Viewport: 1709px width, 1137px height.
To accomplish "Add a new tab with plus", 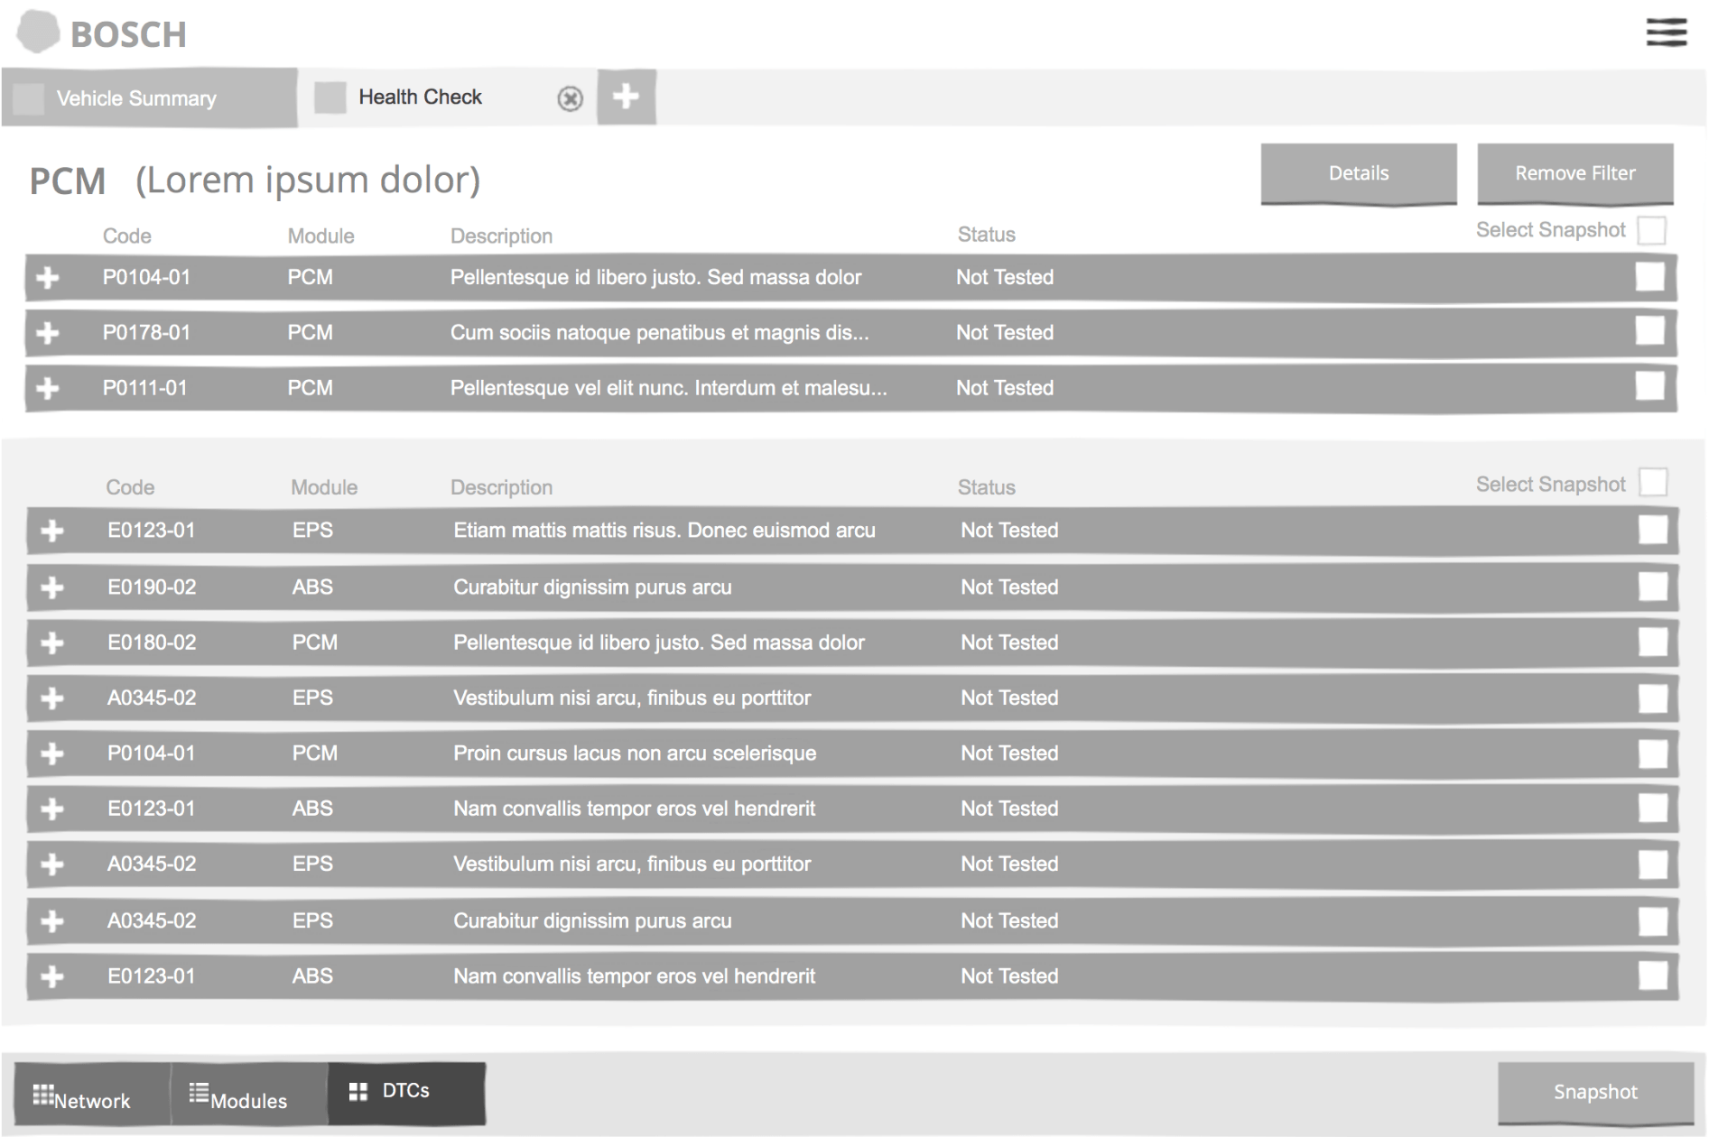I will coord(626,96).
